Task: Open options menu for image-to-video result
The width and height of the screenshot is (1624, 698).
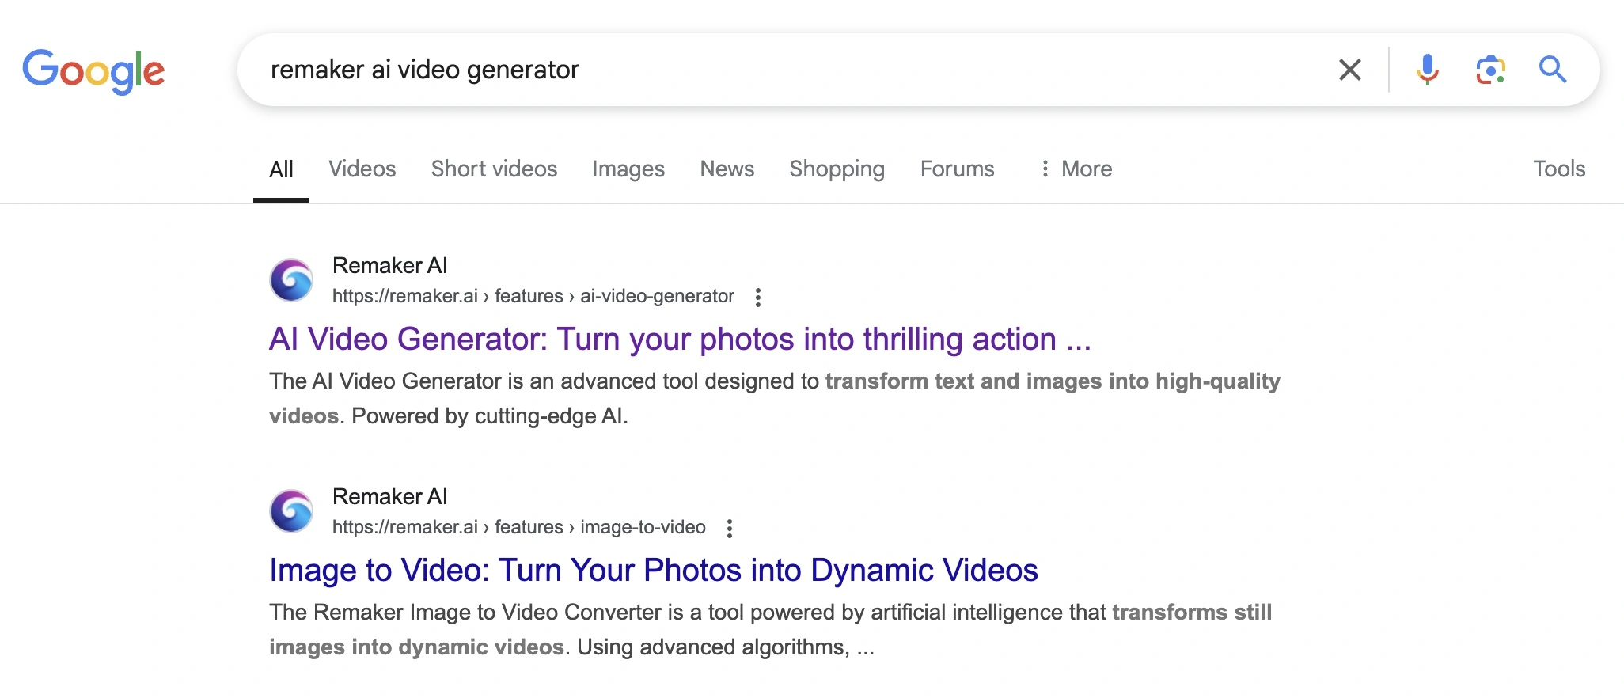Action: point(730,528)
